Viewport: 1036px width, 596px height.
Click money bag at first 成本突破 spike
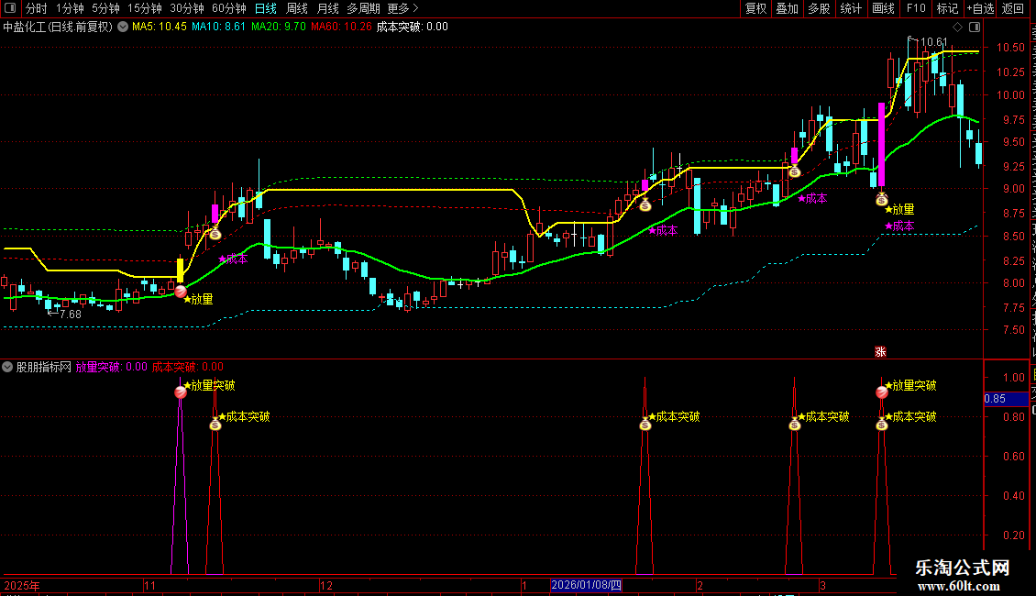pyautogui.click(x=215, y=425)
